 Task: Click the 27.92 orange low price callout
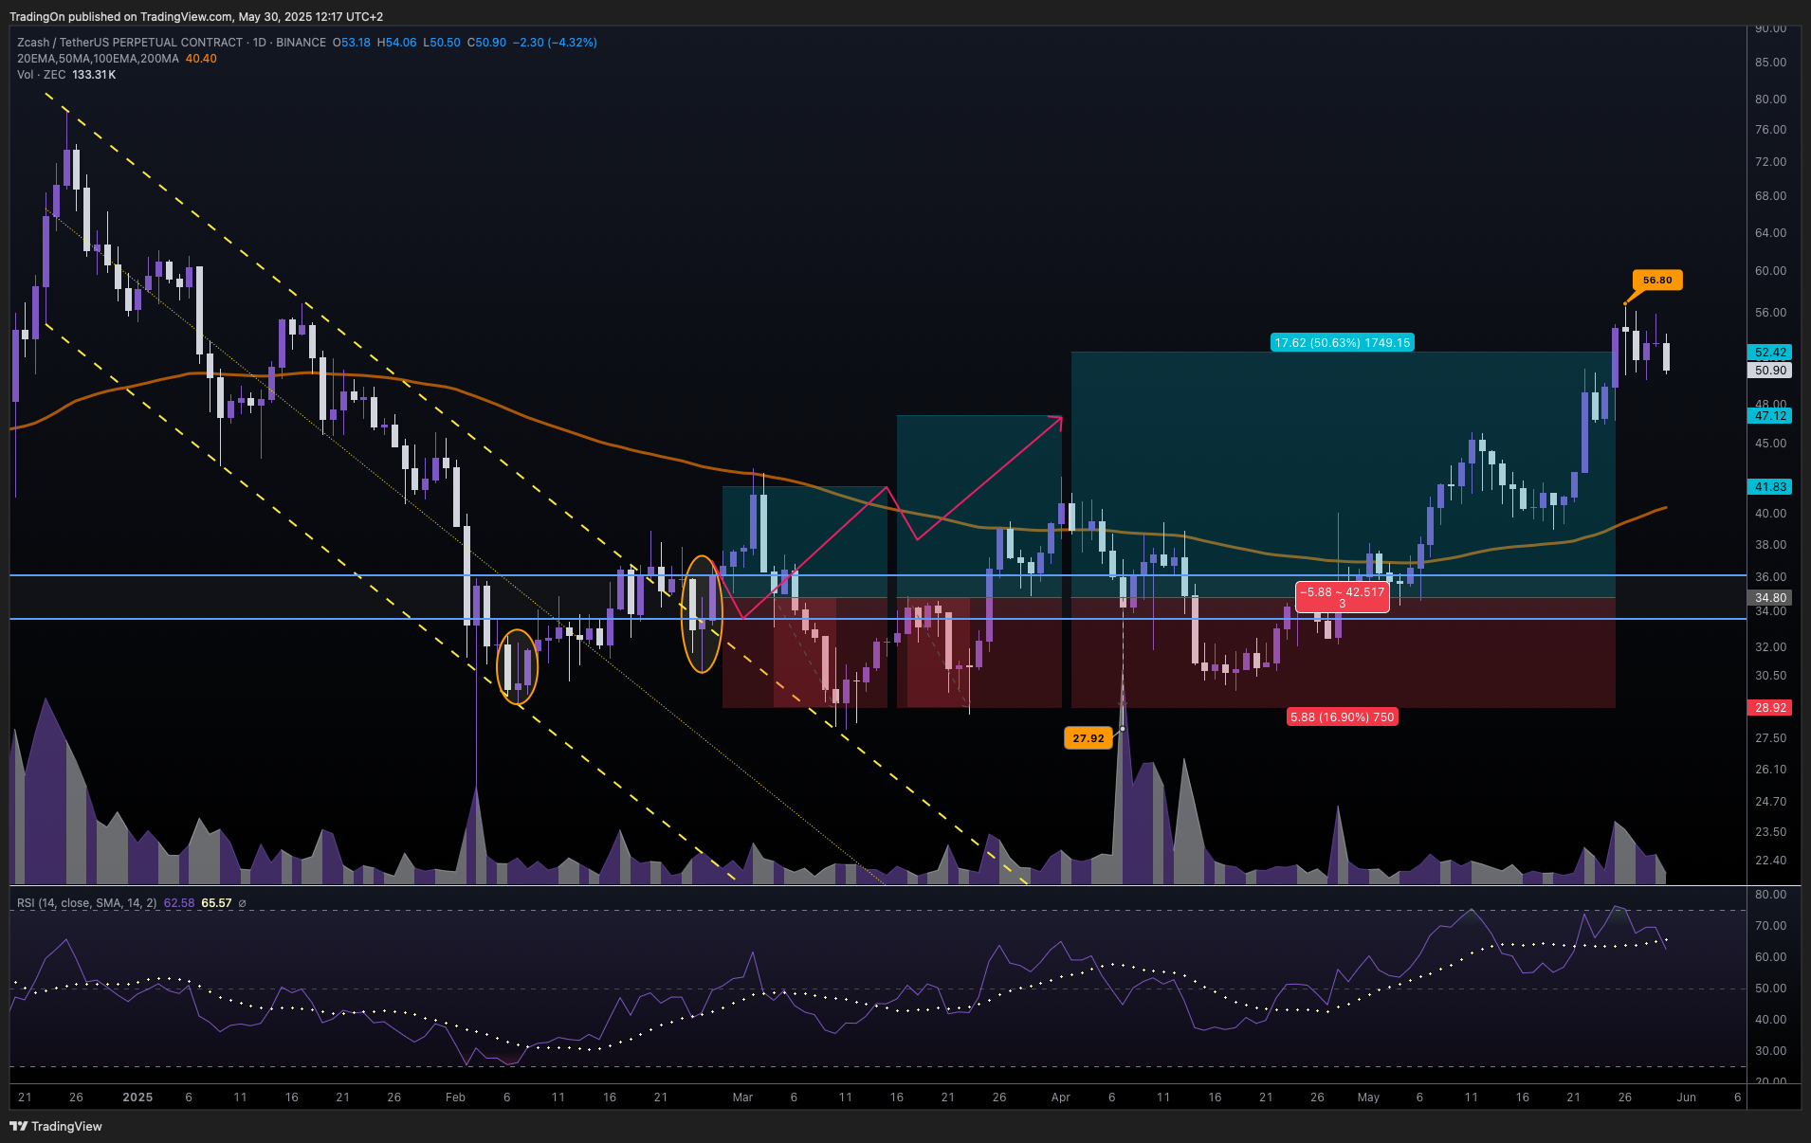click(x=1088, y=738)
